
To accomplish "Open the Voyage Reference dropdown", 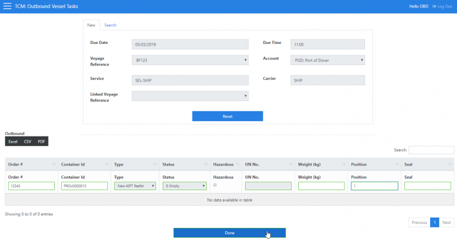I will pos(190,60).
